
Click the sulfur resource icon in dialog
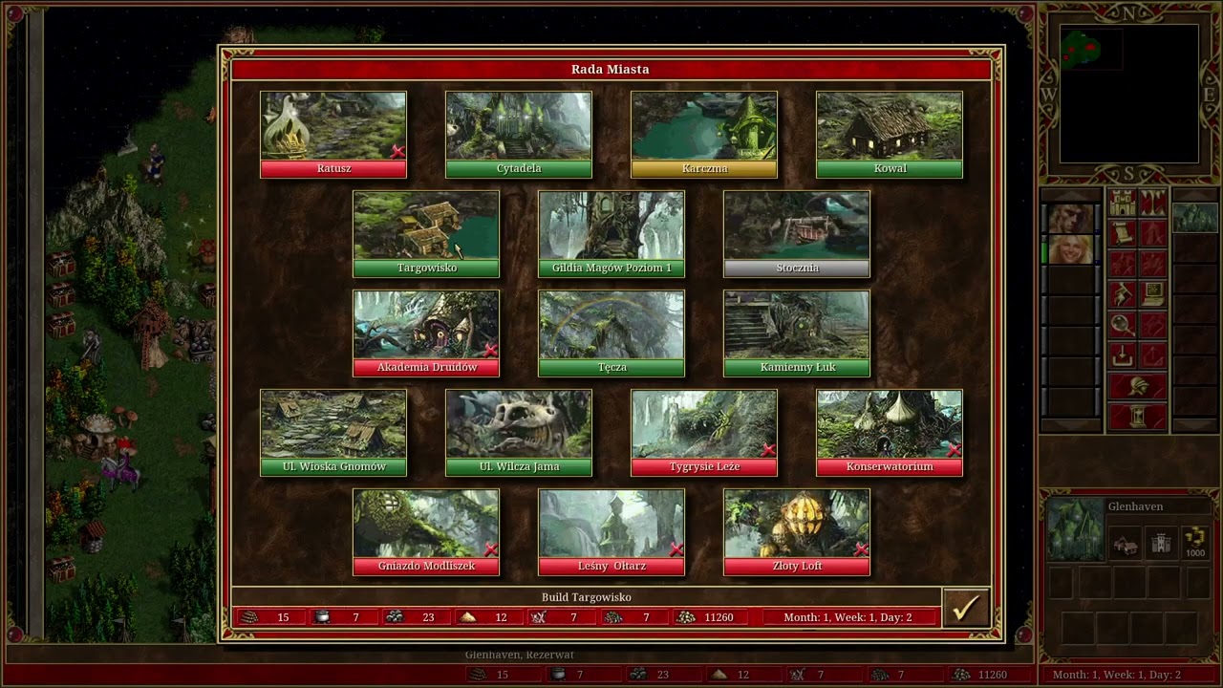tap(467, 617)
